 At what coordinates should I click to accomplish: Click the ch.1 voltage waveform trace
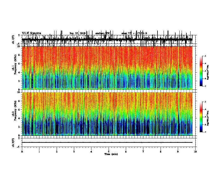tap(107, 39)
